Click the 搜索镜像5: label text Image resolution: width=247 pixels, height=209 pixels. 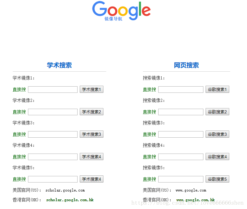tap(154, 168)
